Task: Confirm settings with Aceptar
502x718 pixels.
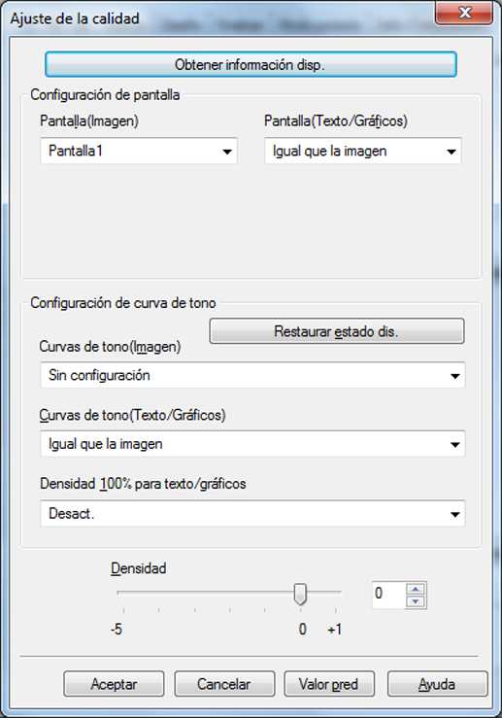Action: pyautogui.click(x=114, y=684)
